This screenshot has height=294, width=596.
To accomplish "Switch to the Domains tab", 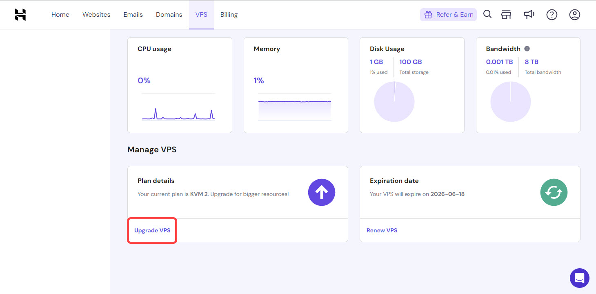I will click(x=169, y=14).
